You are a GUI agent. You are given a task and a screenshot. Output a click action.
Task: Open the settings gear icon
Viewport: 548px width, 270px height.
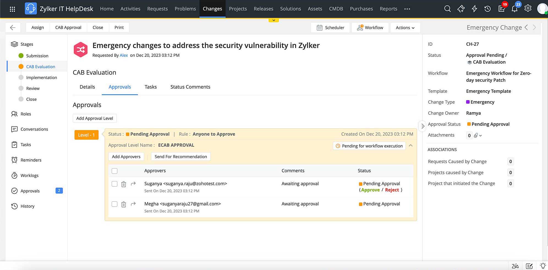coord(528,9)
